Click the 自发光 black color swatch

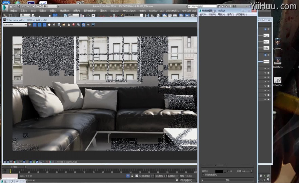tap(219, 171)
